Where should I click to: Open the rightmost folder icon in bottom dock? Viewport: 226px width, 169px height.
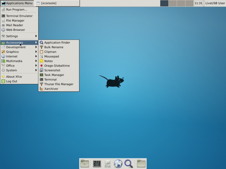coord(141,163)
